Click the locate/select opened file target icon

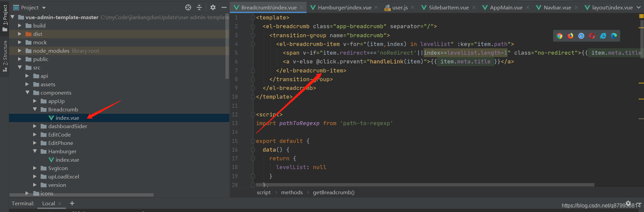pos(188,7)
